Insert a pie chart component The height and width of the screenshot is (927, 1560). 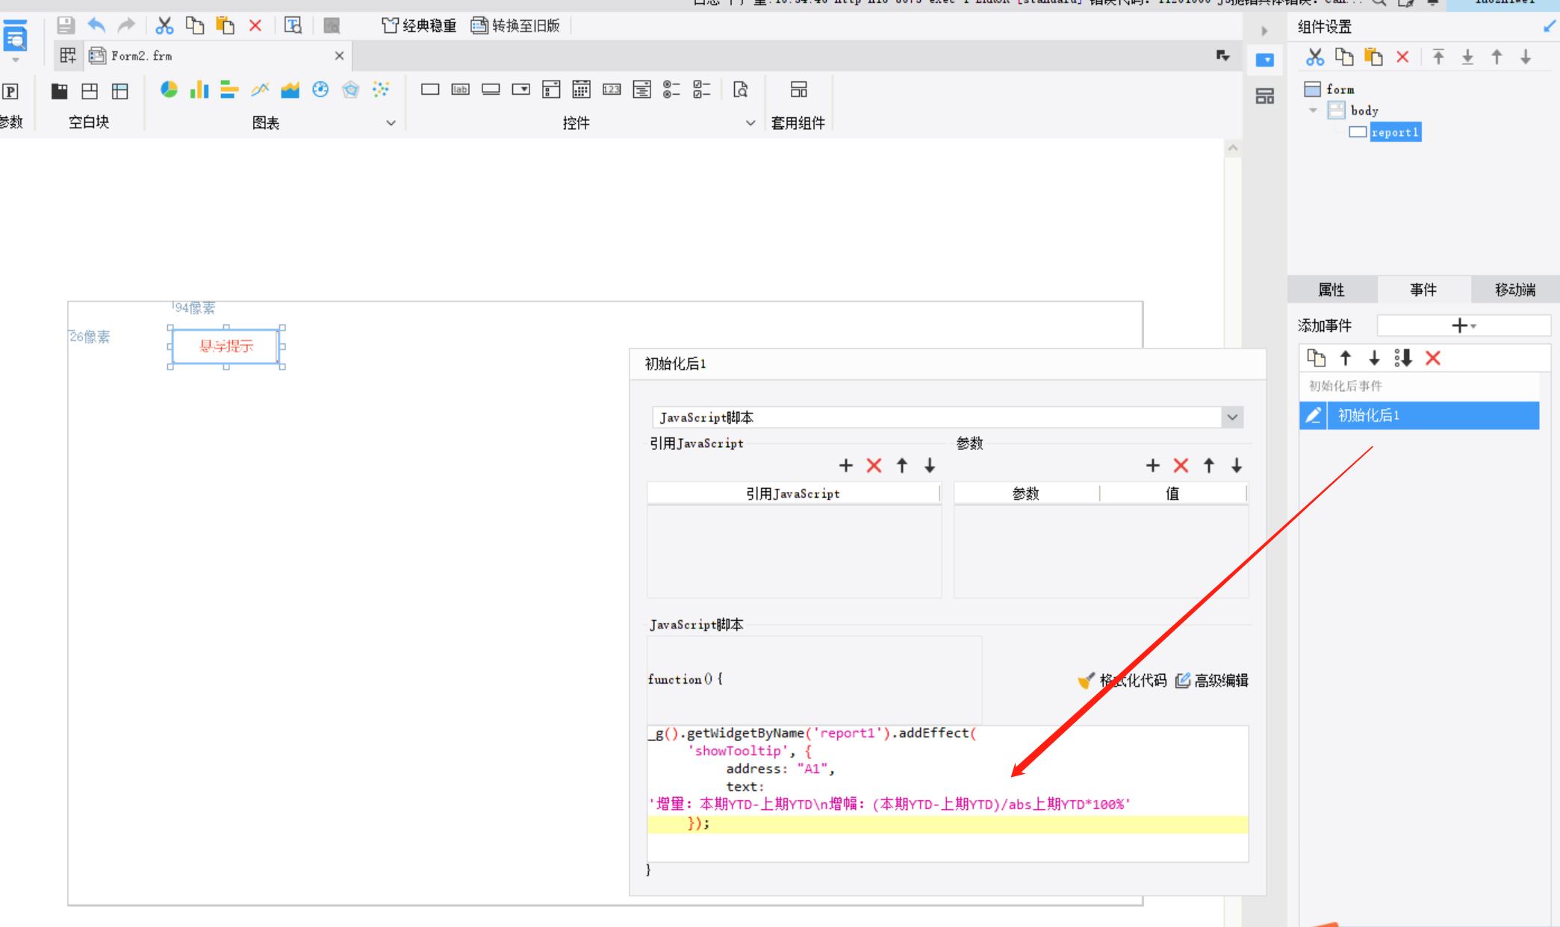(x=170, y=90)
